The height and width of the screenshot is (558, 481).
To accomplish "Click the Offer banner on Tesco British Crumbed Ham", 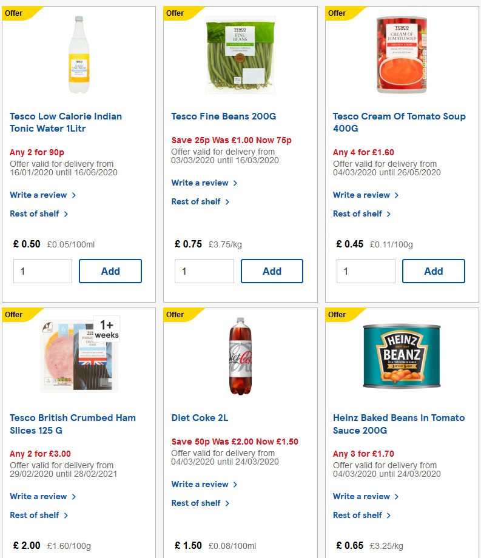I will coord(13,314).
